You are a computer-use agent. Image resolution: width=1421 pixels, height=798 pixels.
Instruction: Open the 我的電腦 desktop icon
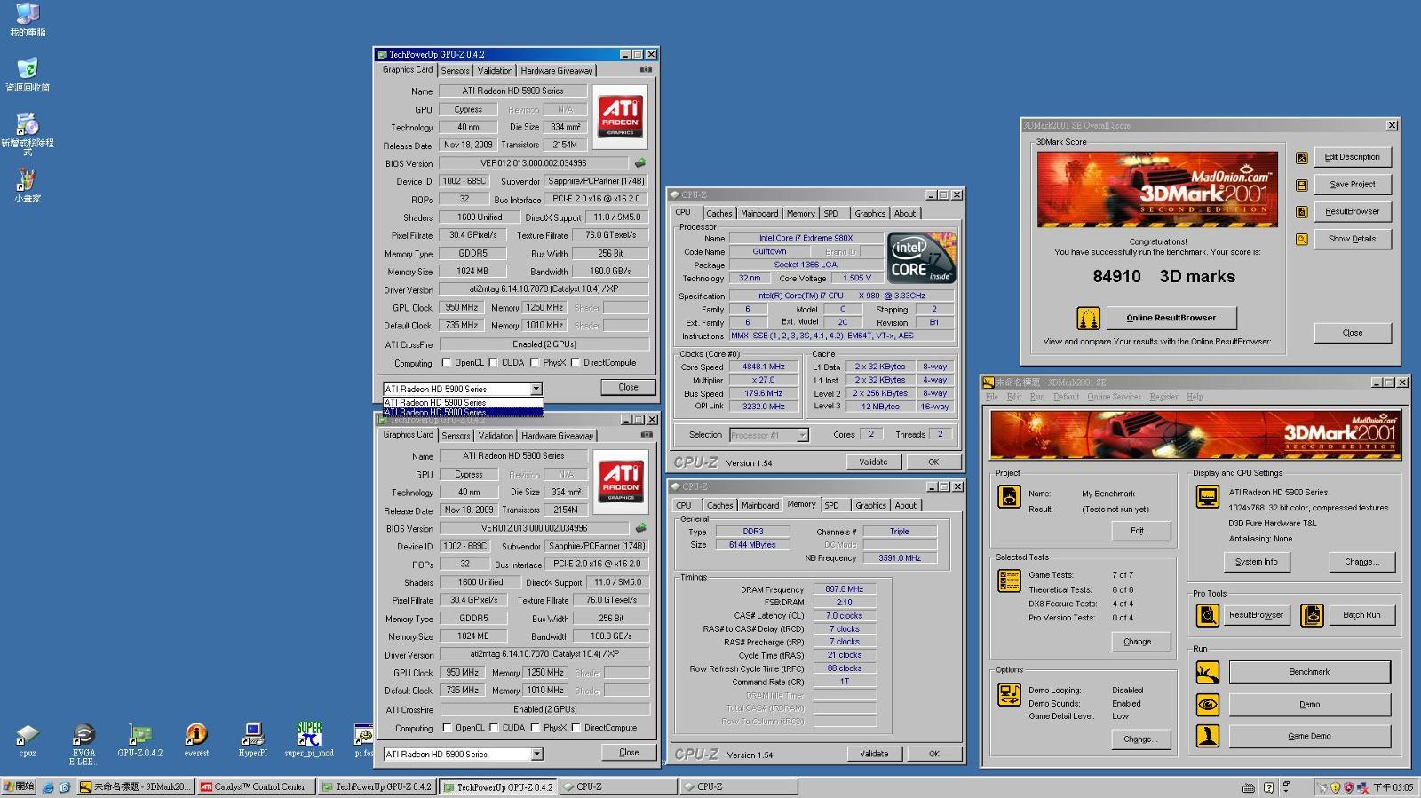(28, 19)
